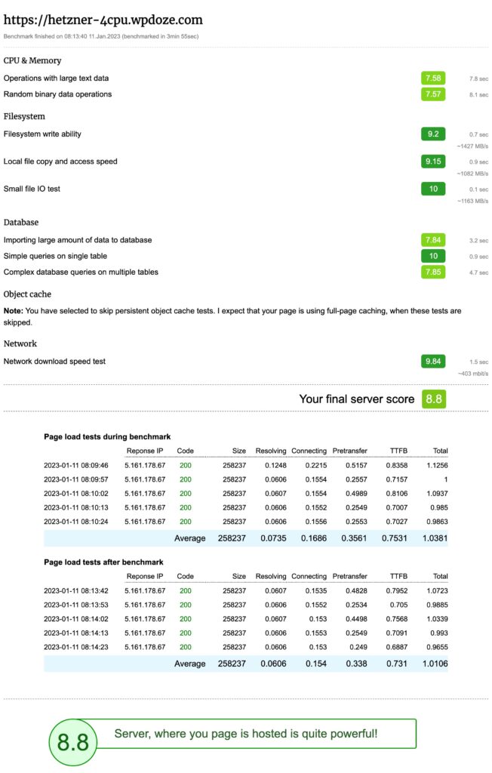
Task: Click the first 200 code in during-benchmark table
Action: click(x=186, y=465)
